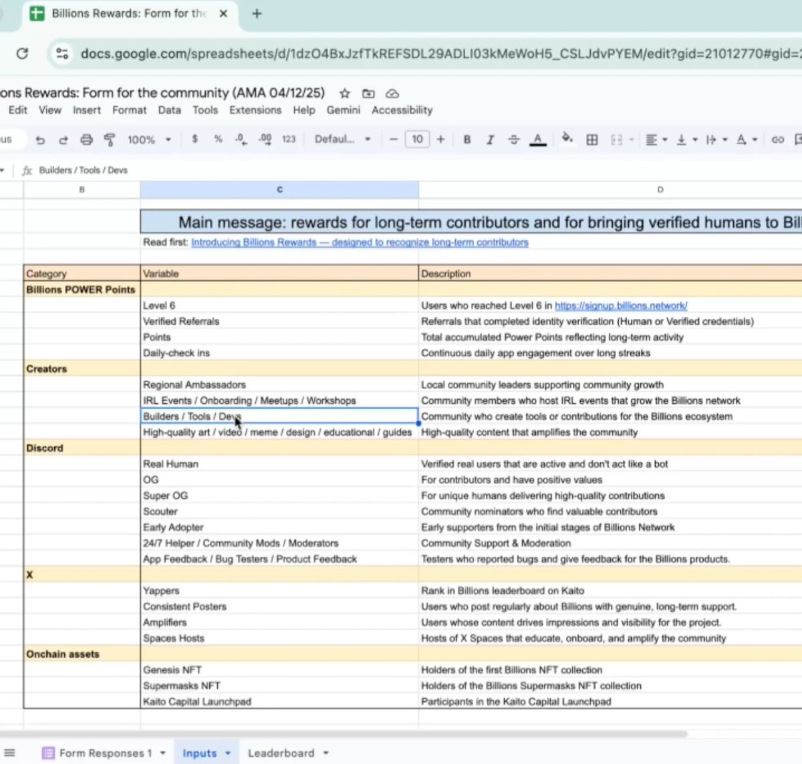Open the Extensions menu
Viewport: 802px width, 764px height.
(x=255, y=110)
